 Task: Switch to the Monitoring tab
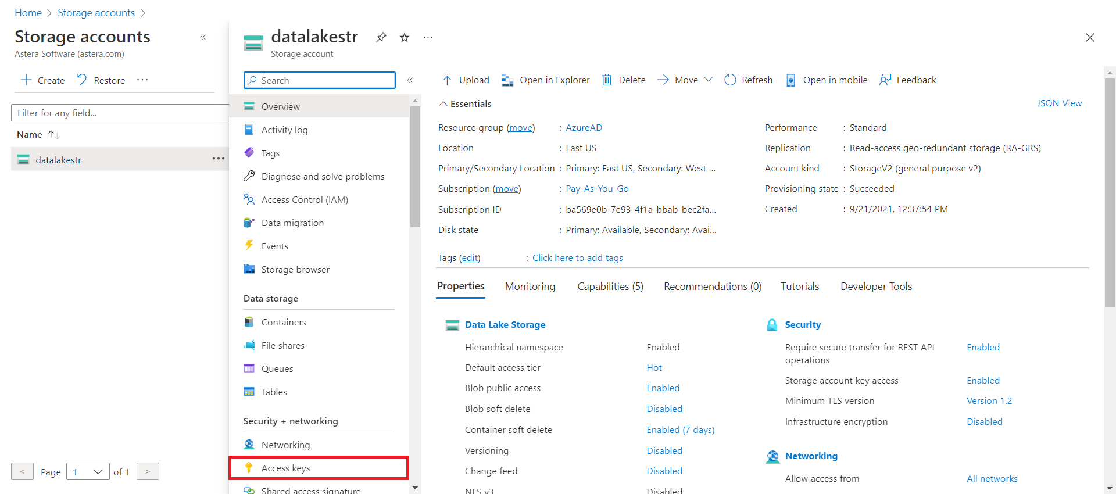pos(530,287)
